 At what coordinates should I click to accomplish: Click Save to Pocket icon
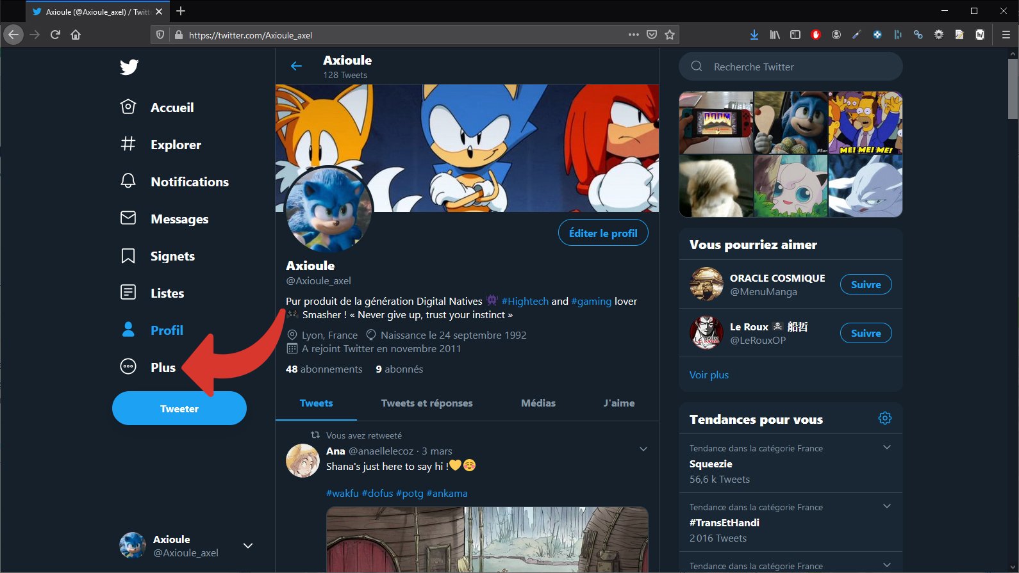(651, 35)
